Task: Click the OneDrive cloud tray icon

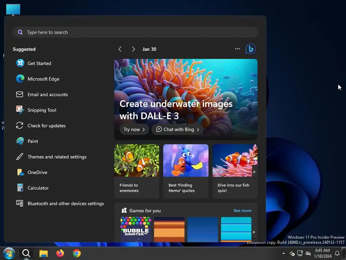Action: (x=308, y=253)
